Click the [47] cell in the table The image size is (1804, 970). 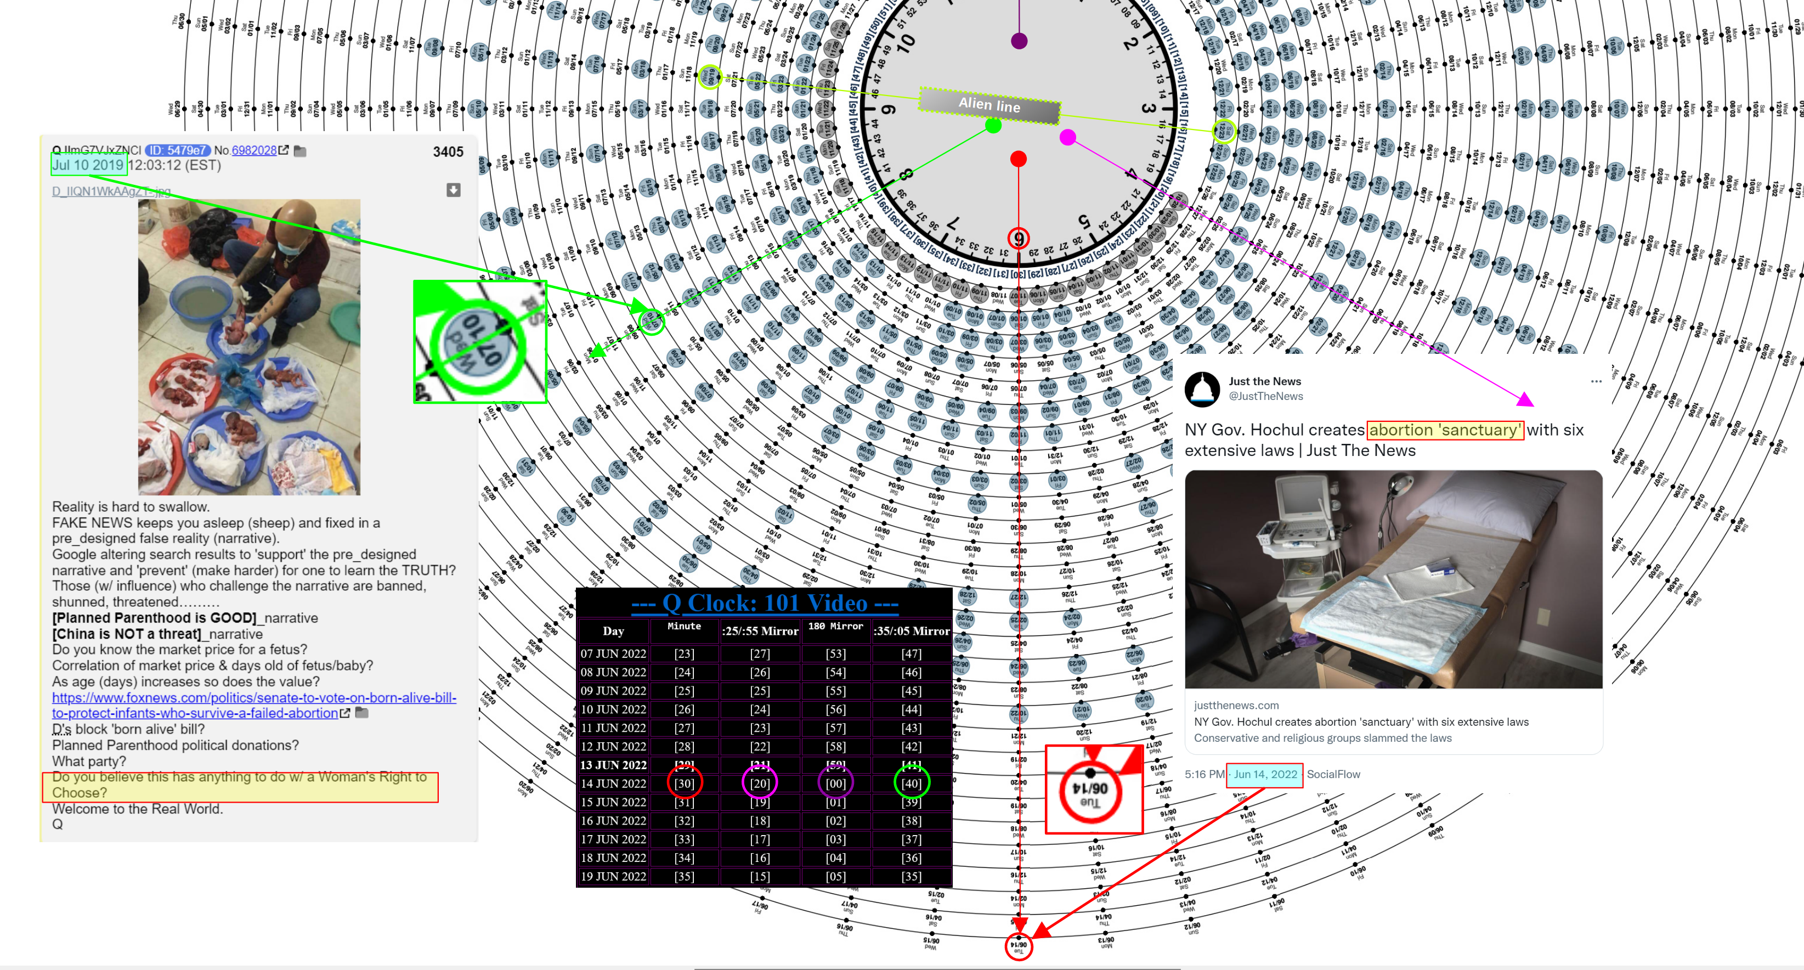[x=911, y=653]
